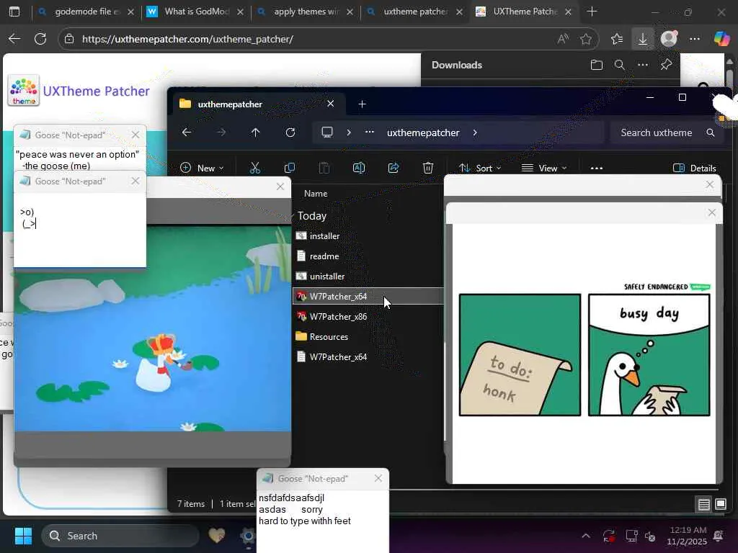Viewport: 738px width, 553px height.
Task: Open Edge Settings and more menu
Action: point(695,39)
